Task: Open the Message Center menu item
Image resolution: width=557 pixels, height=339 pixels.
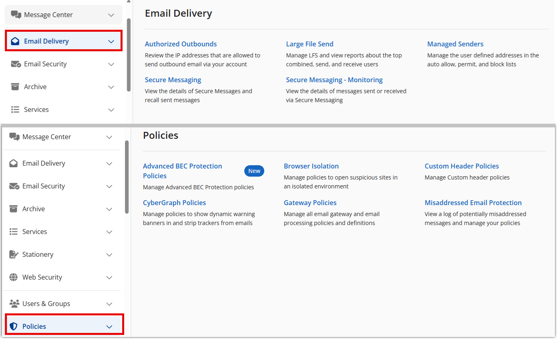Action: coord(47,137)
